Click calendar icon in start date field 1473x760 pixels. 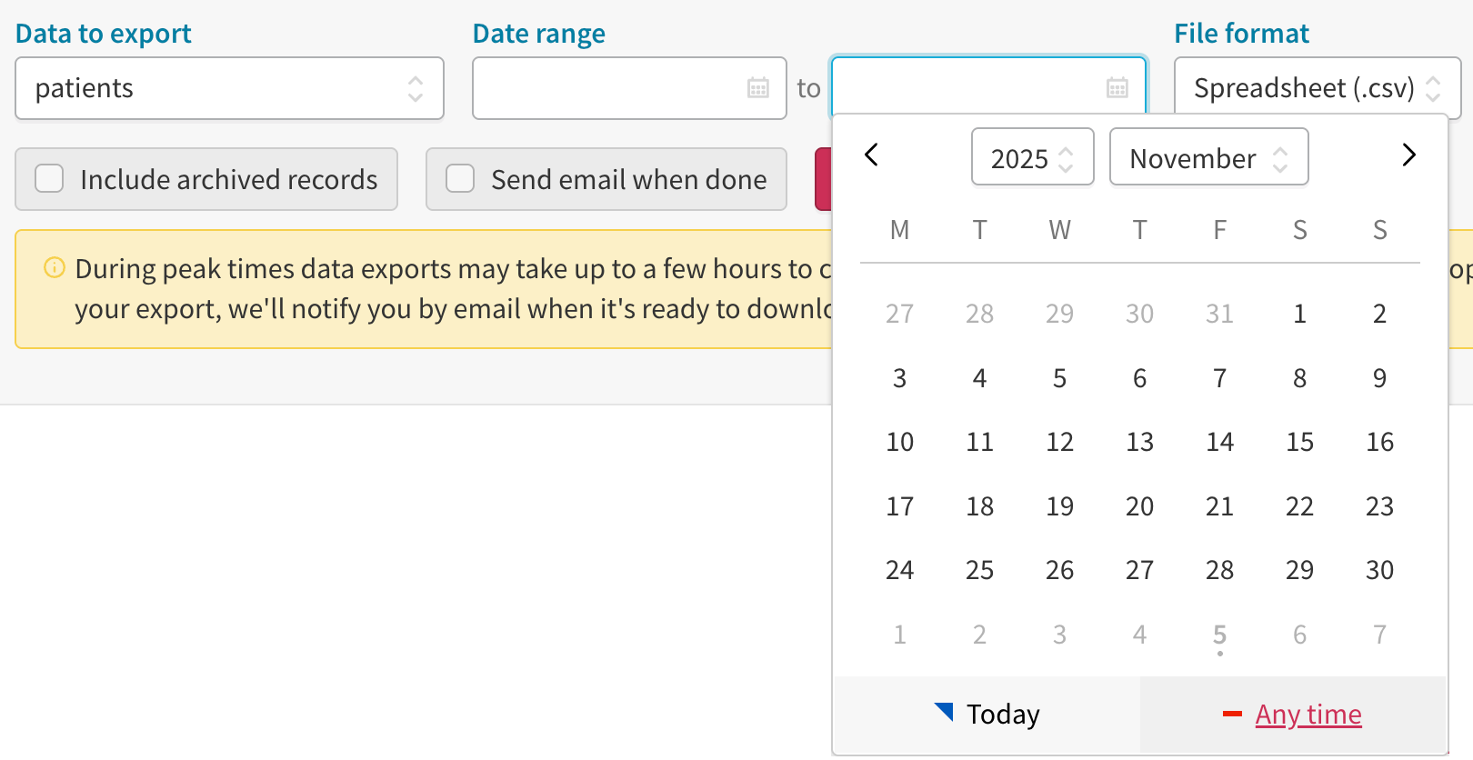(758, 88)
